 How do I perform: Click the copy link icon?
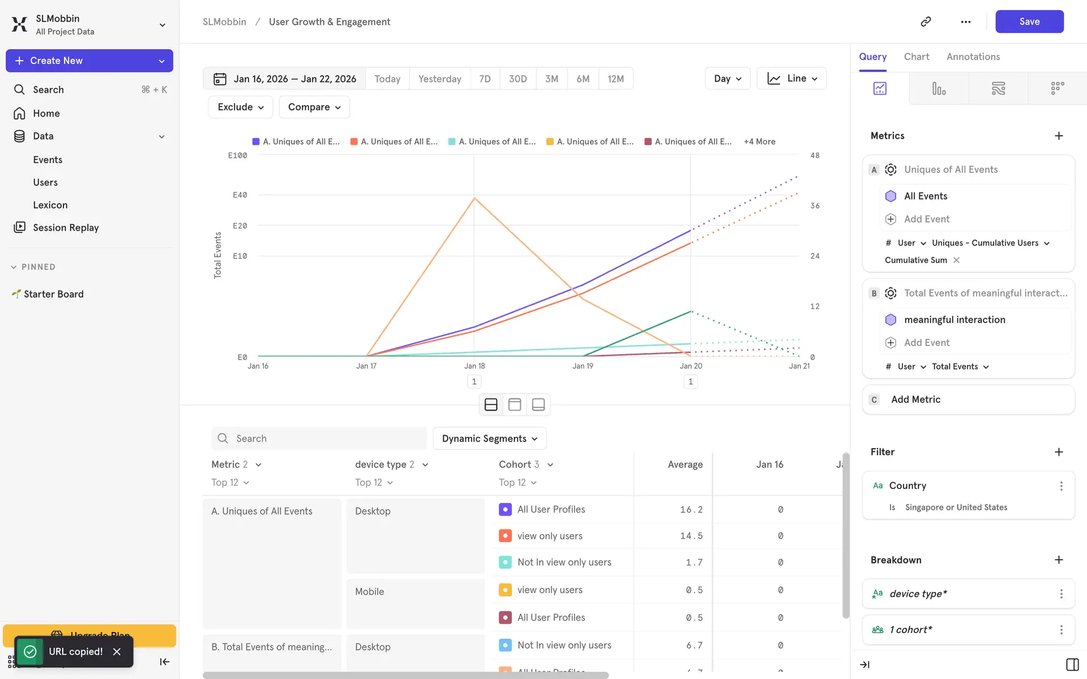coord(926,22)
